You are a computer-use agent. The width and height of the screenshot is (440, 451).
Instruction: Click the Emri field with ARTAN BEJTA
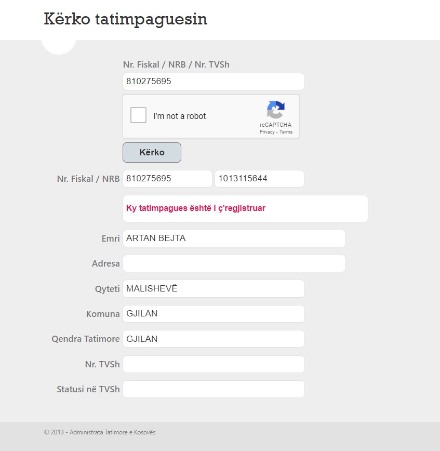(234, 238)
